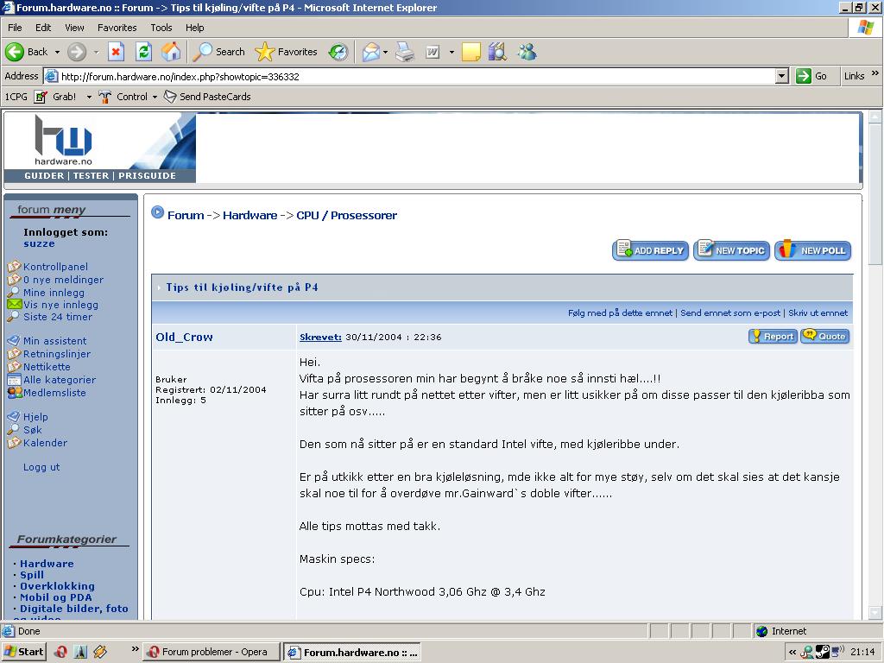The width and height of the screenshot is (884, 663).
Task: Click the Forward arrow icon
Action: (77, 52)
